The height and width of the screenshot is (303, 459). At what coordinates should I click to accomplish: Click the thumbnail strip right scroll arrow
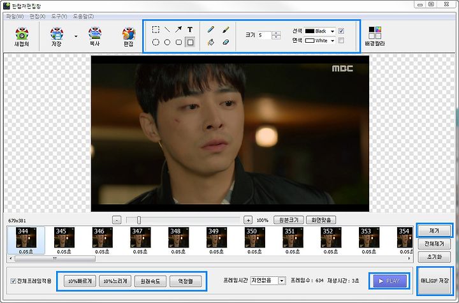[409, 258]
